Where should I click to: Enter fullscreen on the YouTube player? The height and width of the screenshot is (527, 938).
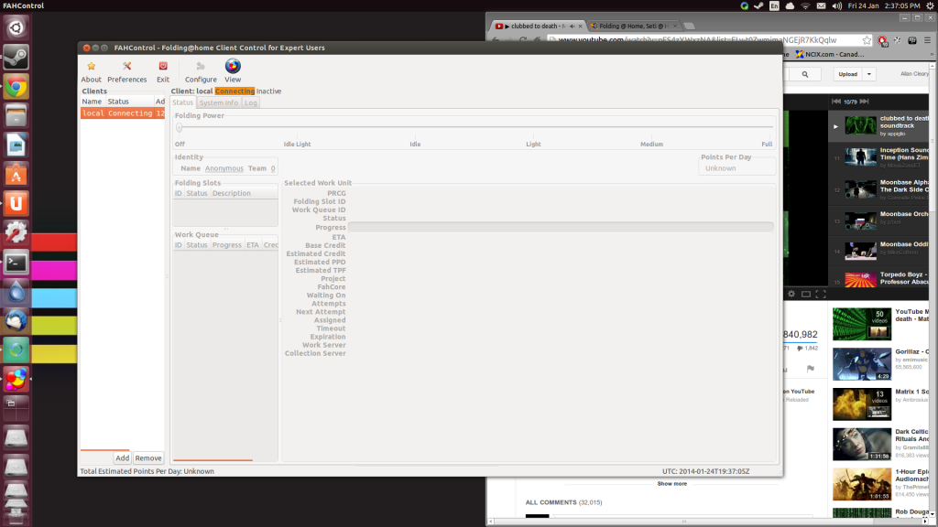click(821, 294)
